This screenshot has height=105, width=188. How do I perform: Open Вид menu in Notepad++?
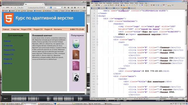(104, 3)
